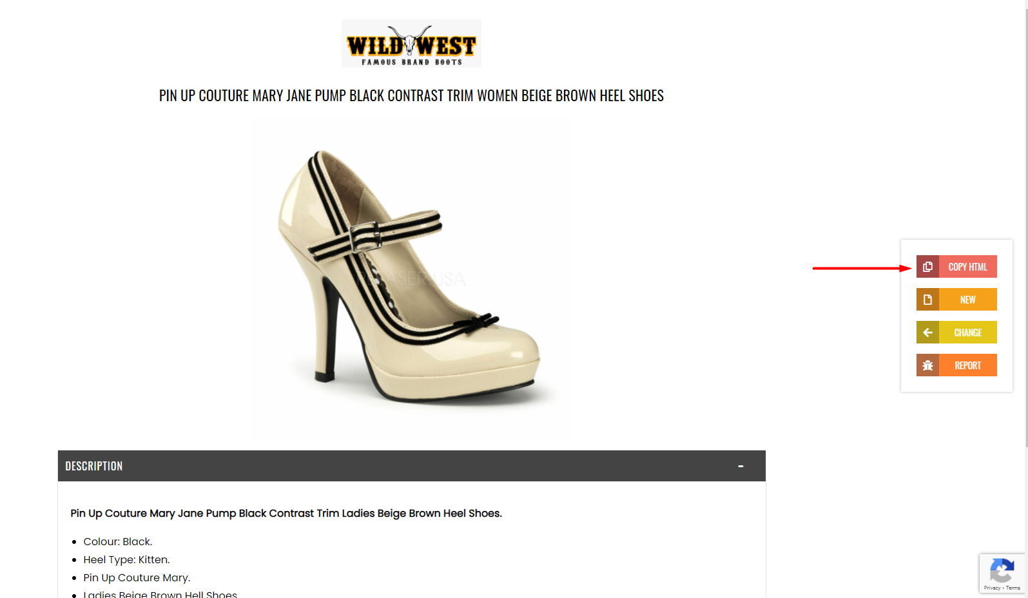Open the Privacy link in the reCAPTCHA badge

pos(992,588)
